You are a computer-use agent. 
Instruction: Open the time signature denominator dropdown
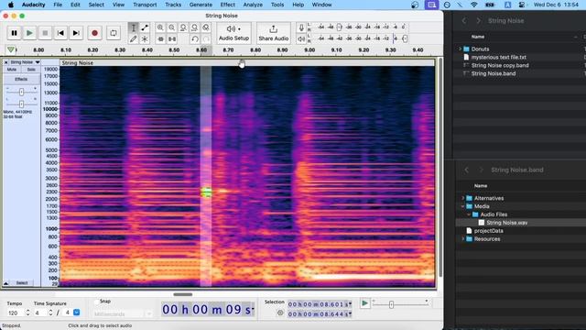(x=77, y=313)
